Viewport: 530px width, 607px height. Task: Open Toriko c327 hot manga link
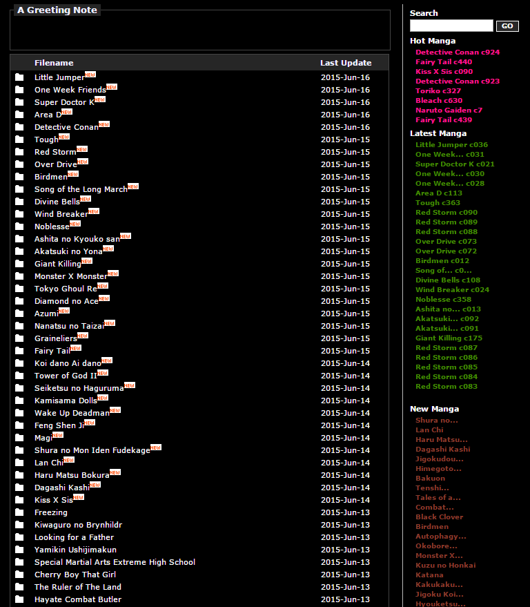(438, 90)
